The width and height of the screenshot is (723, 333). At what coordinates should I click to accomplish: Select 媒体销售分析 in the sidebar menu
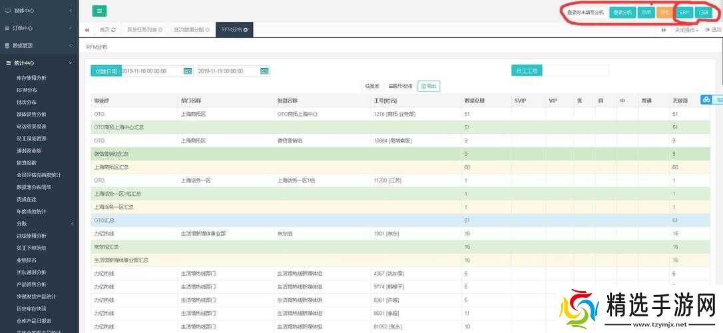pyautogui.click(x=31, y=114)
